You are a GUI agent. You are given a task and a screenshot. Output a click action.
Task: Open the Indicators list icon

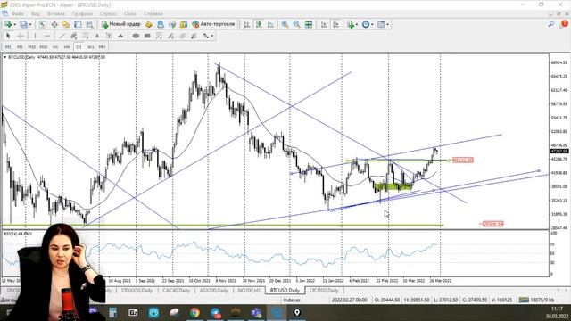click(351, 24)
